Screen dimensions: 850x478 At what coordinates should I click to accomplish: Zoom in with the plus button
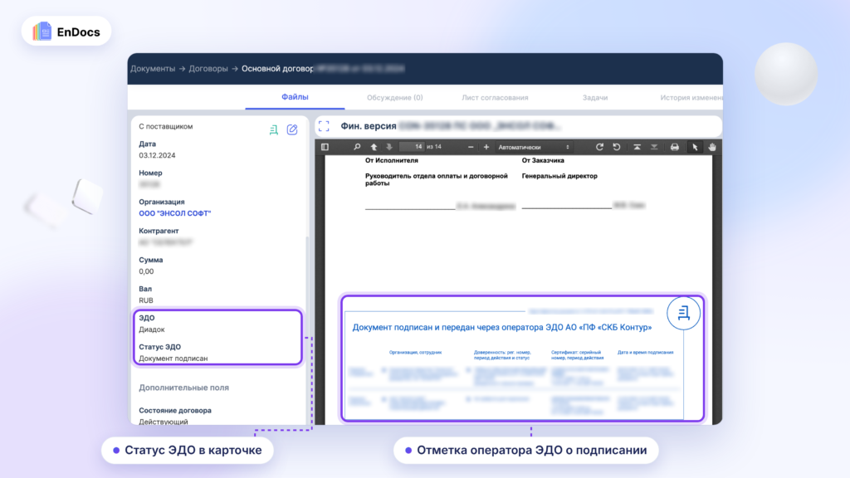[x=486, y=147]
